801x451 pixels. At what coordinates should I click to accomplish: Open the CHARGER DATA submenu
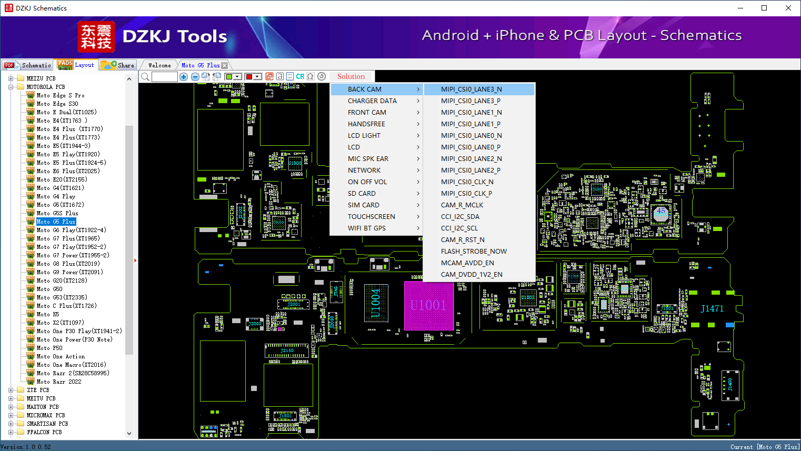point(377,101)
